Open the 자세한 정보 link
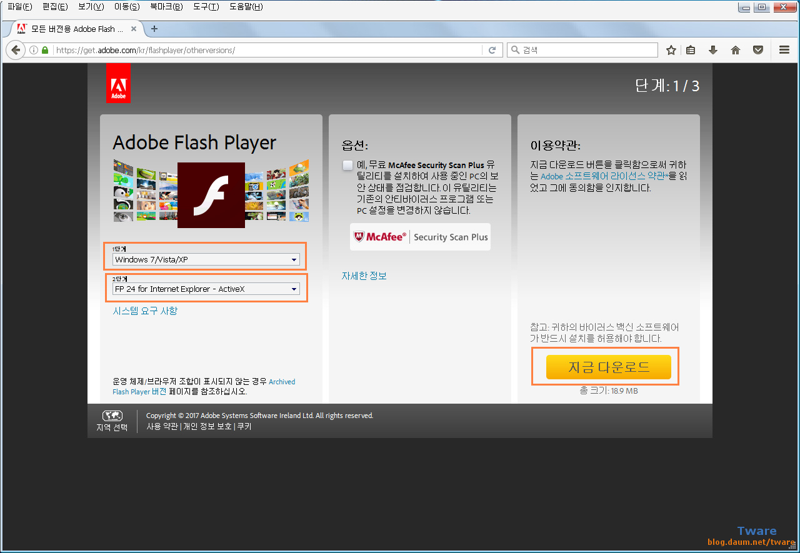This screenshot has height=553, width=800. point(364,276)
